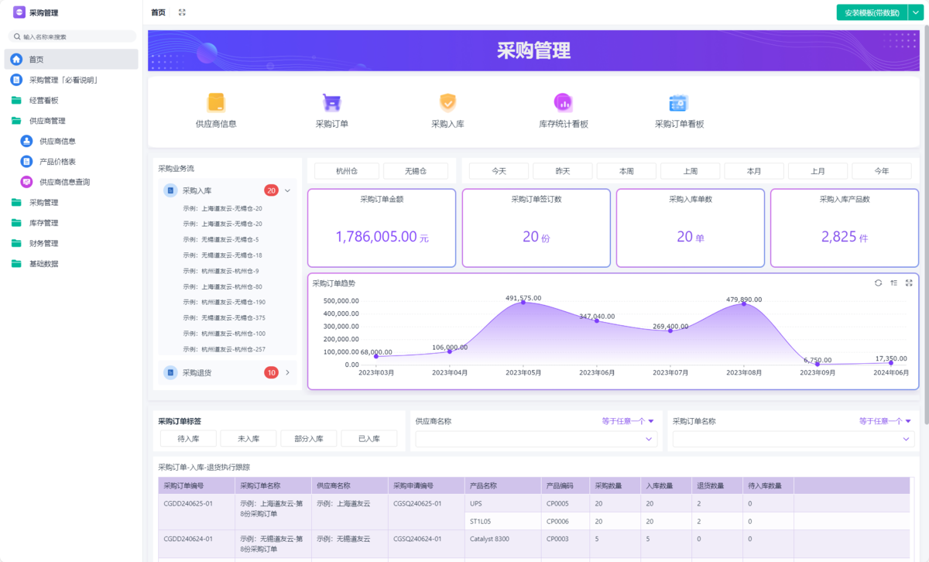929x562 pixels.
Task: Open the 库存统计看板 chart icon
Action: [x=564, y=102]
